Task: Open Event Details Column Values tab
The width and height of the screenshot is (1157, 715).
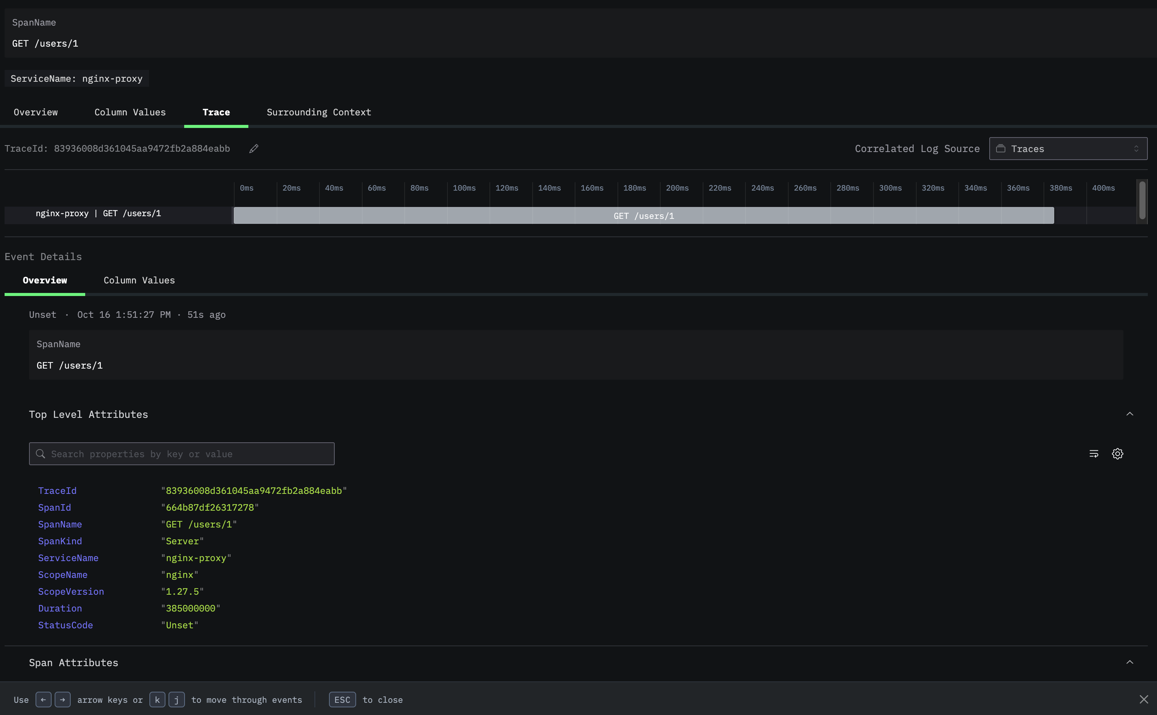Action: (x=139, y=280)
